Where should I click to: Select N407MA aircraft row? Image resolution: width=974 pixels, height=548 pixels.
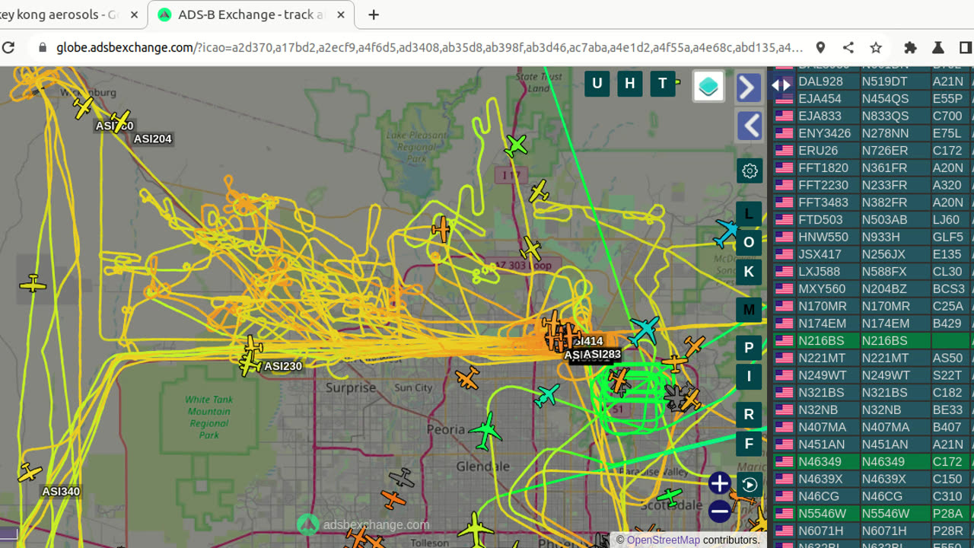[874, 427]
